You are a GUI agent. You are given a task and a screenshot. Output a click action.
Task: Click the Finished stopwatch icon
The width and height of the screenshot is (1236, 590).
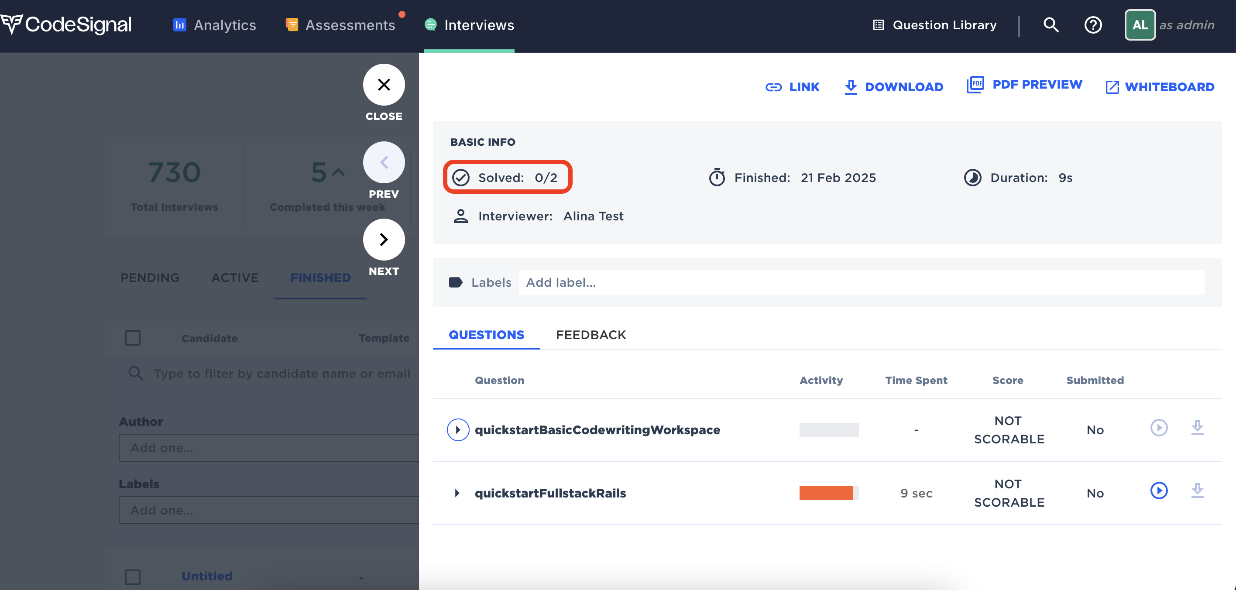click(x=717, y=178)
